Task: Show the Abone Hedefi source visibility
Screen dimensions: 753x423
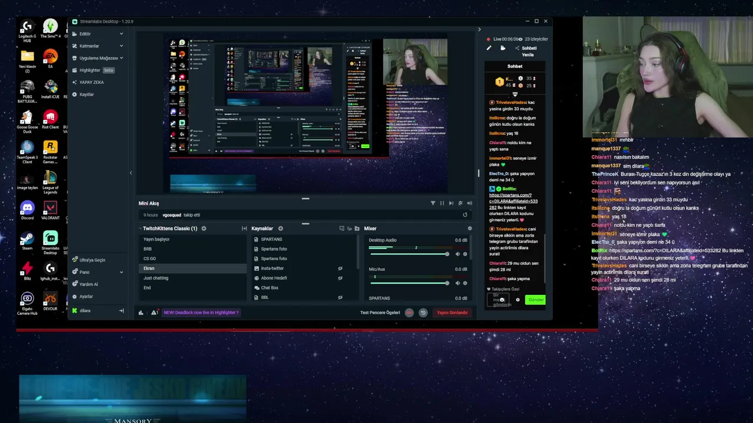Action: coord(340,278)
